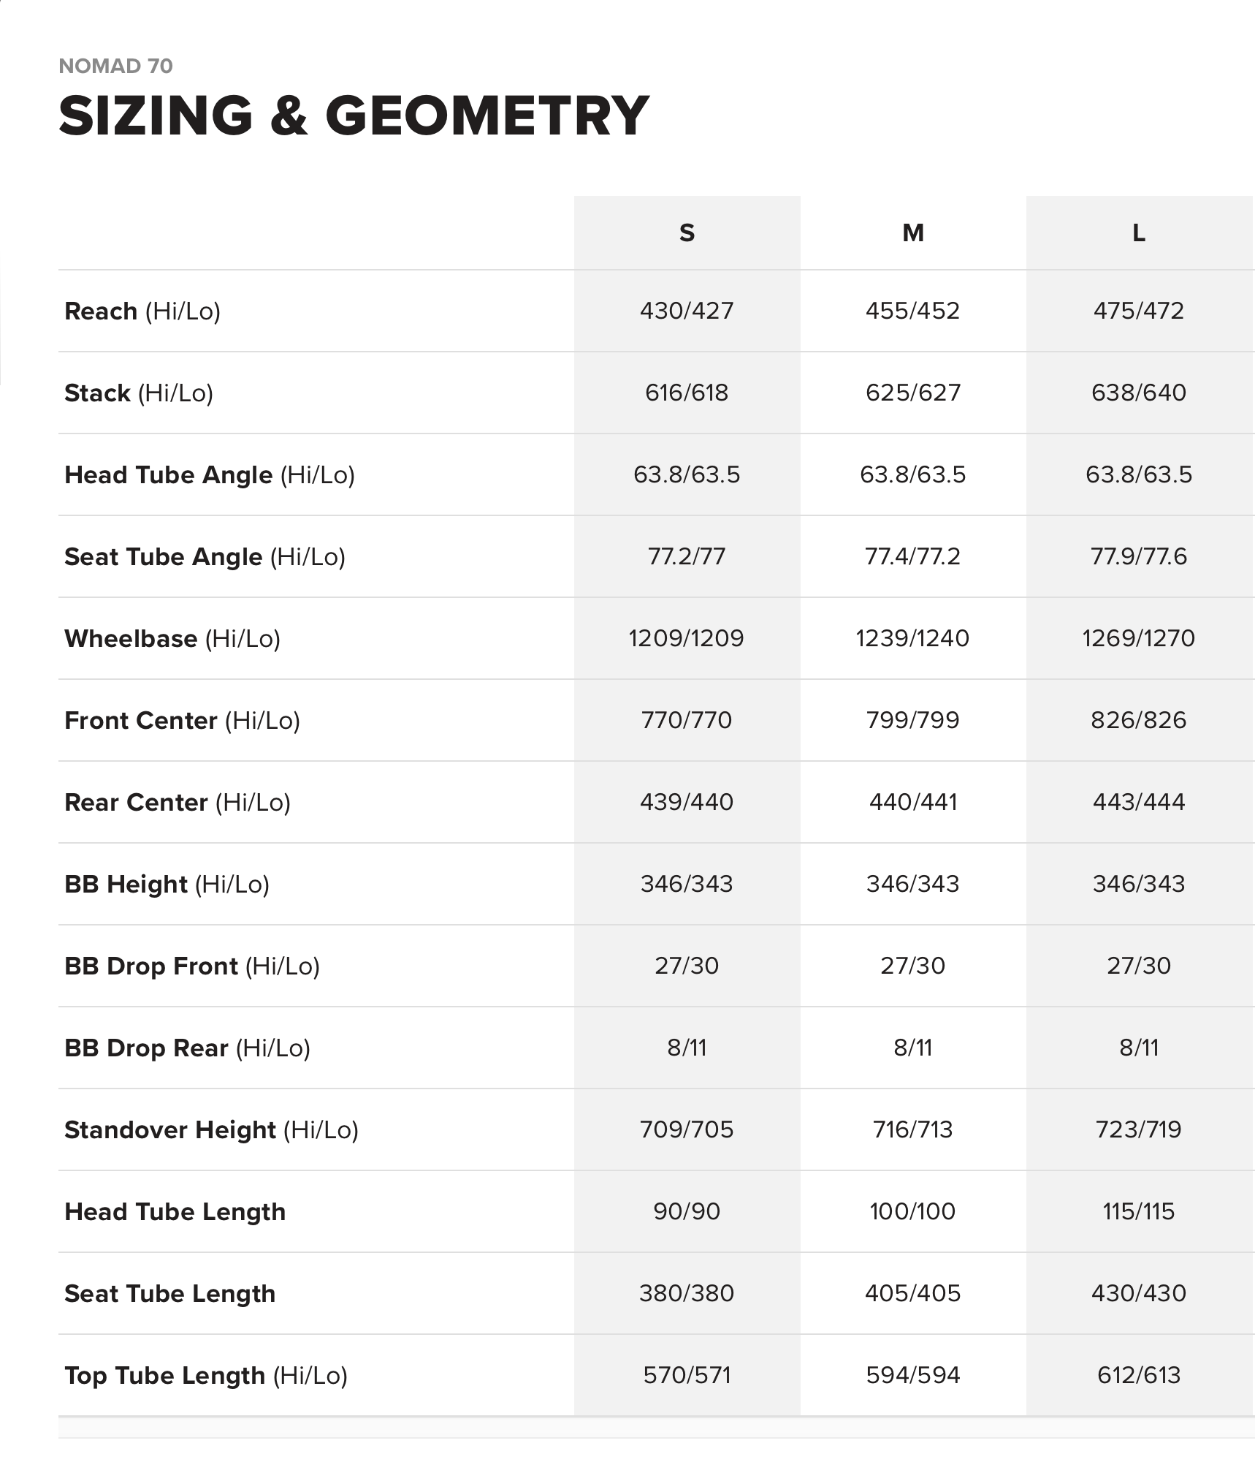Click the BB Height row label

click(167, 885)
